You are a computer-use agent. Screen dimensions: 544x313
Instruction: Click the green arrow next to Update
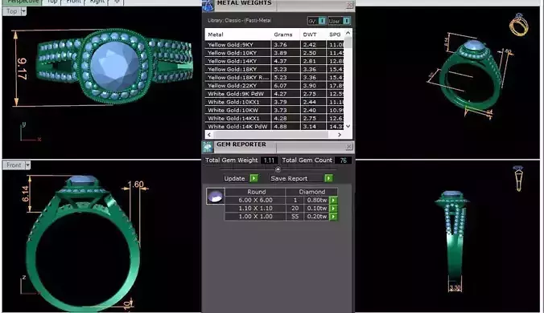tap(254, 178)
